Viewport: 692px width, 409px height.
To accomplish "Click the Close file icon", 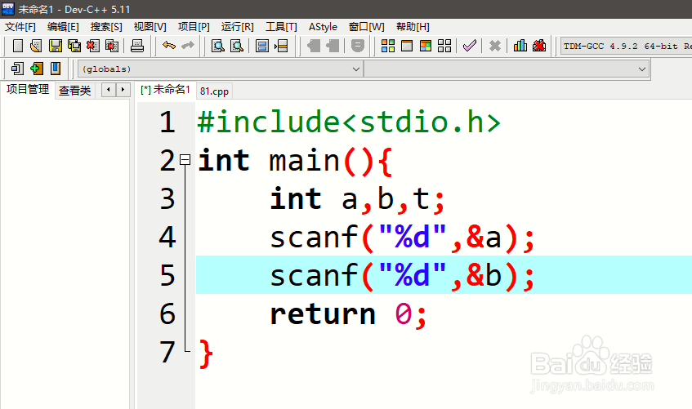I will pyautogui.click(x=93, y=46).
